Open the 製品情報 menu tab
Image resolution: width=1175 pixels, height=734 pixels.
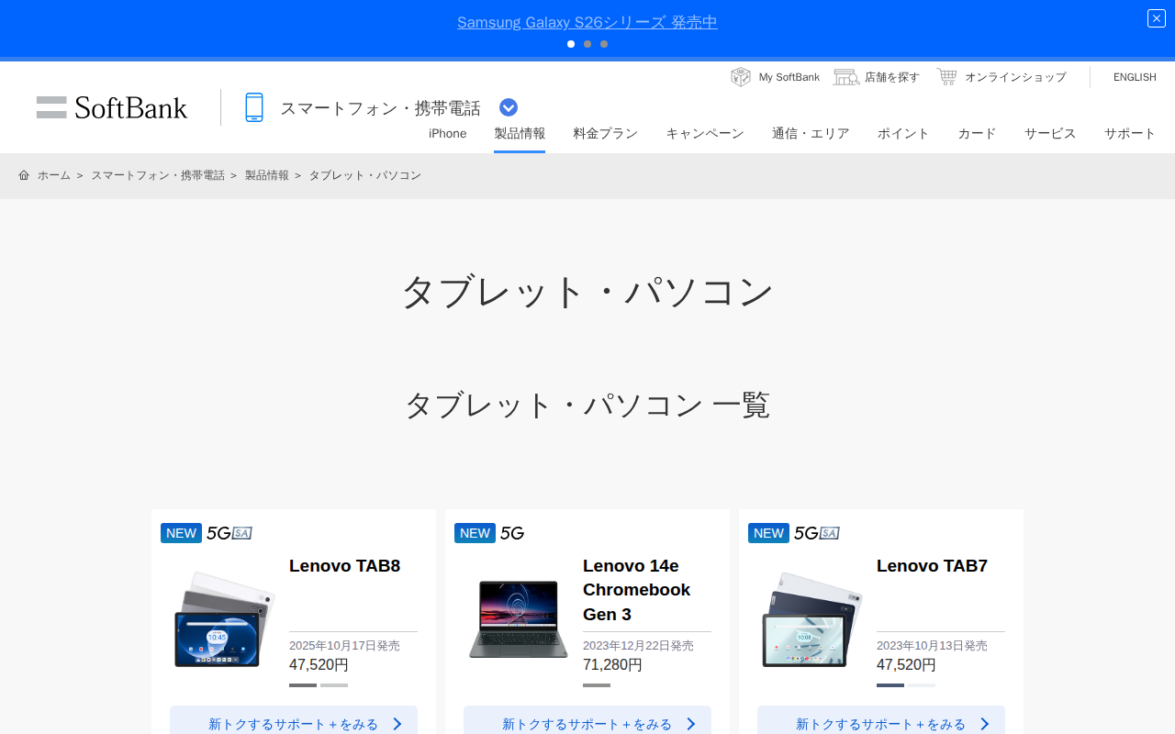pos(520,133)
